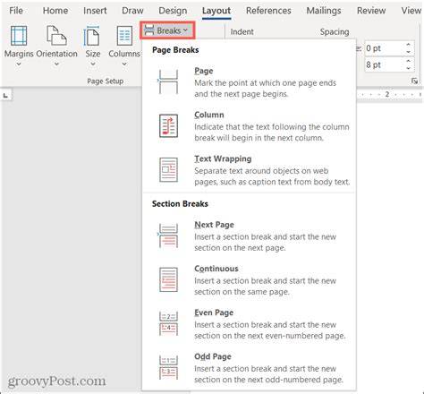Viewport: 424px width, 394px height.
Task: Open the References tab
Action: coord(268,11)
